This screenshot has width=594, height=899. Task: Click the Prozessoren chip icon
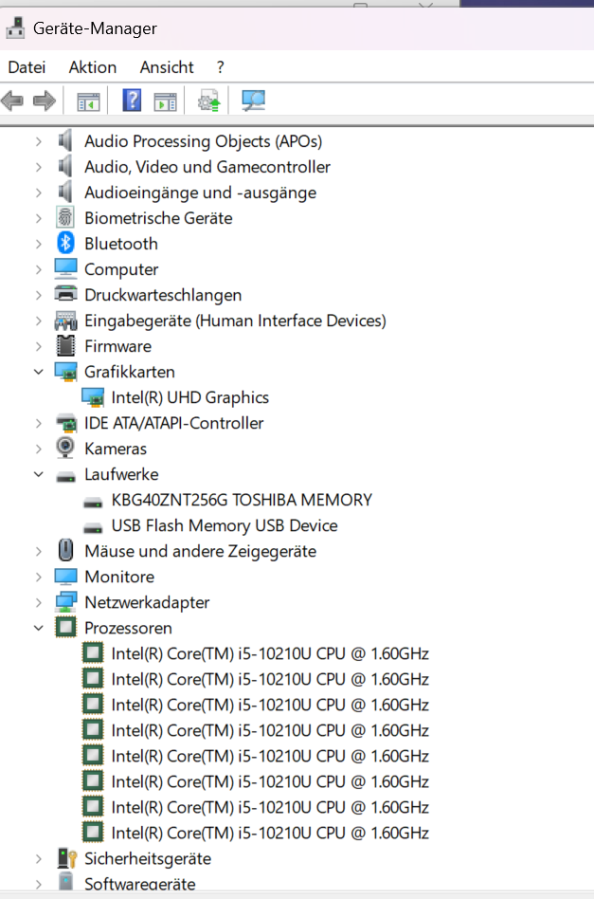[65, 627]
